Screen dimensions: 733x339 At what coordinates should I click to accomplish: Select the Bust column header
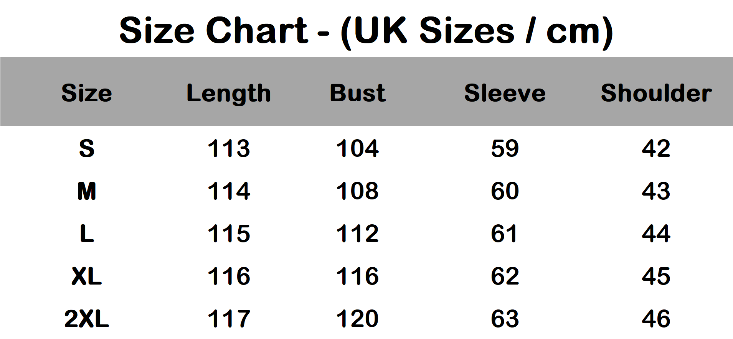(x=358, y=93)
